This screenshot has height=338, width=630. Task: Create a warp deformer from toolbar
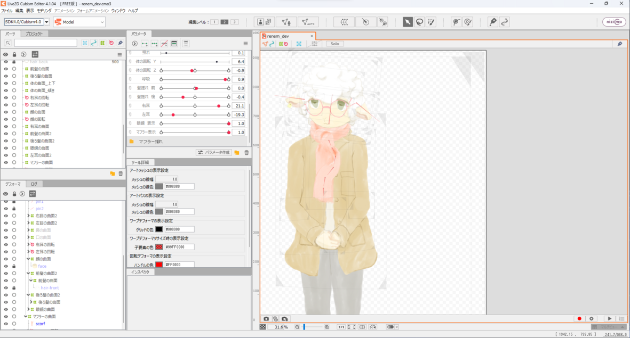point(344,22)
